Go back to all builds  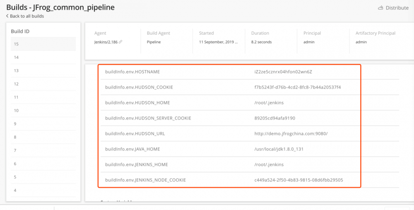(x=26, y=16)
